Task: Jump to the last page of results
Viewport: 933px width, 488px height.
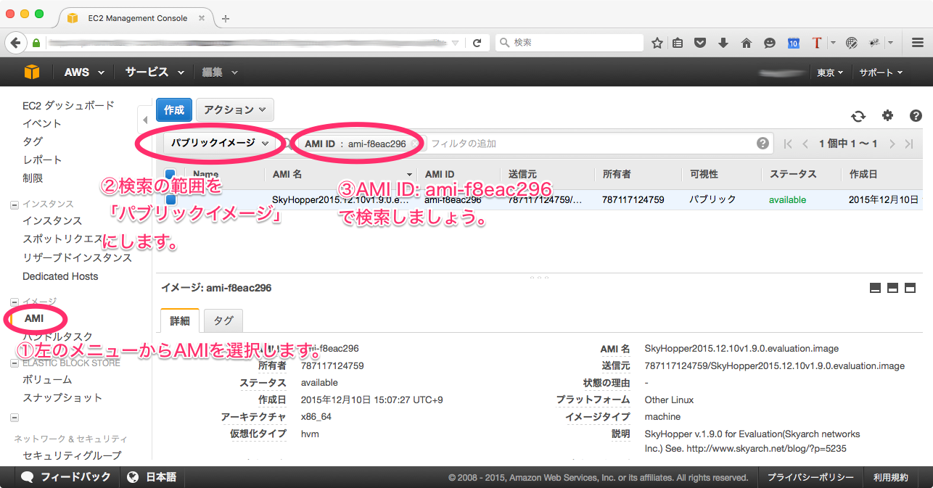Action: tap(910, 144)
